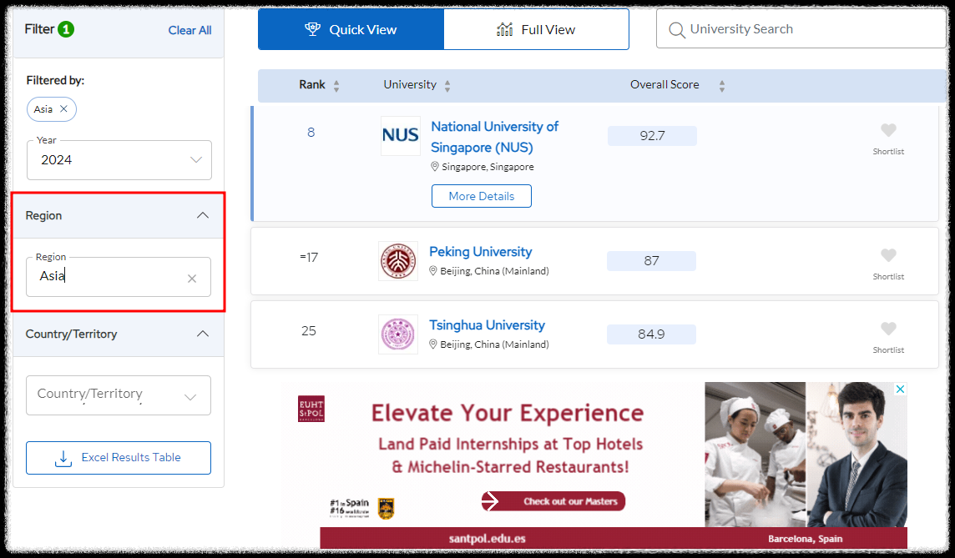Click santpol.edu.es in the ad
955x558 pixels.
pos(488,539)
